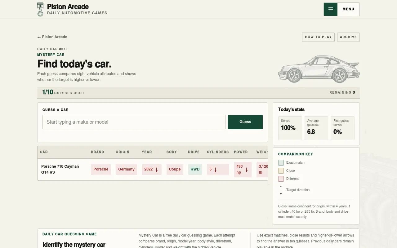Click the BRAND column header
Viewport: 397px width, 248px height.
(x=97, y=152)
